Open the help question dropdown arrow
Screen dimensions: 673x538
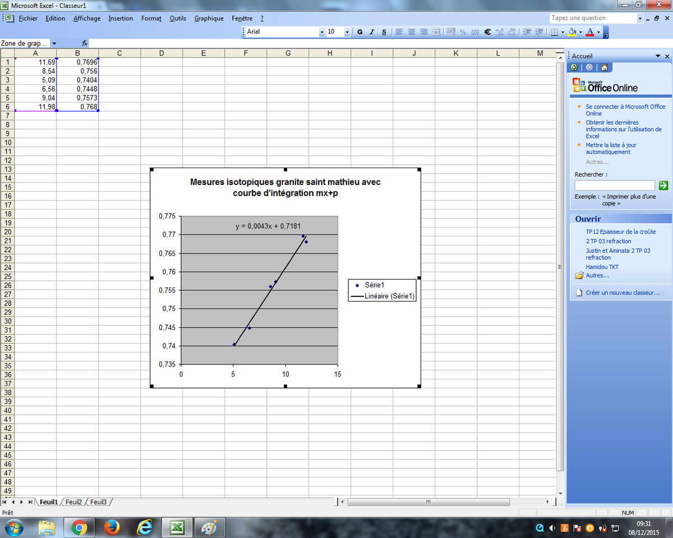pyautogui.click(x=640, y=18)
